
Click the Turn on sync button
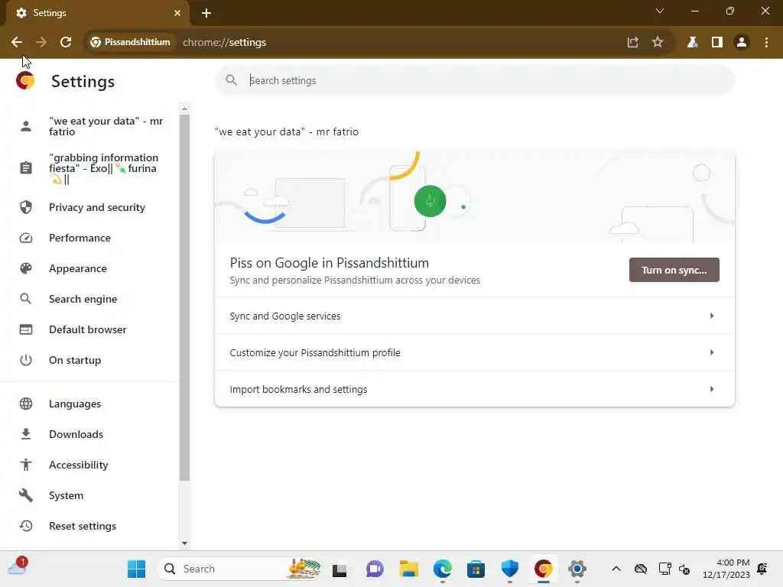pyautogui.click(x=674, y=270)
